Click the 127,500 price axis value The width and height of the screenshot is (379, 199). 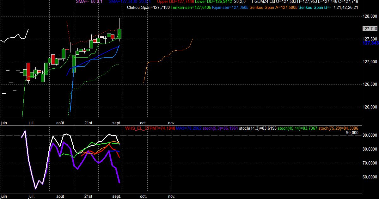pos(370,39)
